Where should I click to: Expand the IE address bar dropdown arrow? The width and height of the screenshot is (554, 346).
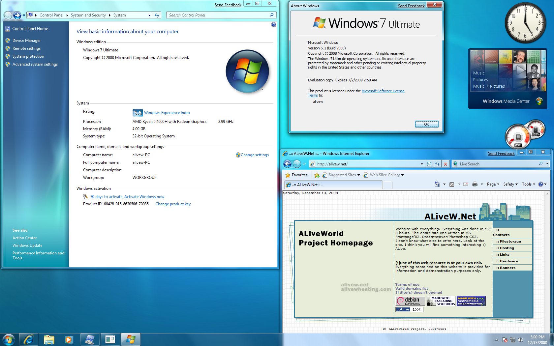422,164
